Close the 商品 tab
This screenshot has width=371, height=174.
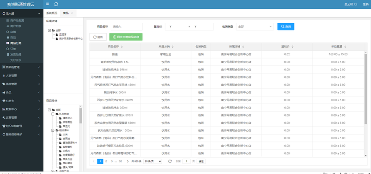(72, 13)
